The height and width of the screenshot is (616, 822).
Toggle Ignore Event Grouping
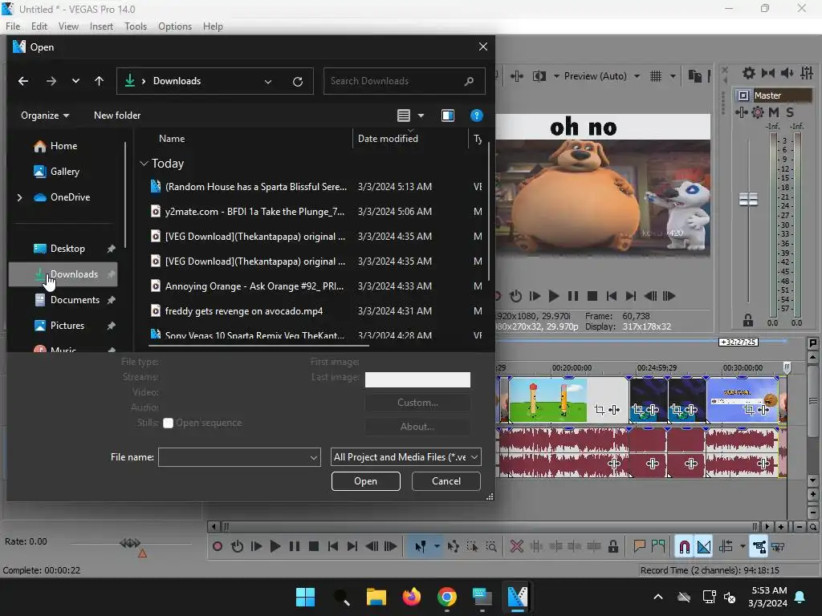pyautogui.click(x=778, y=546)
